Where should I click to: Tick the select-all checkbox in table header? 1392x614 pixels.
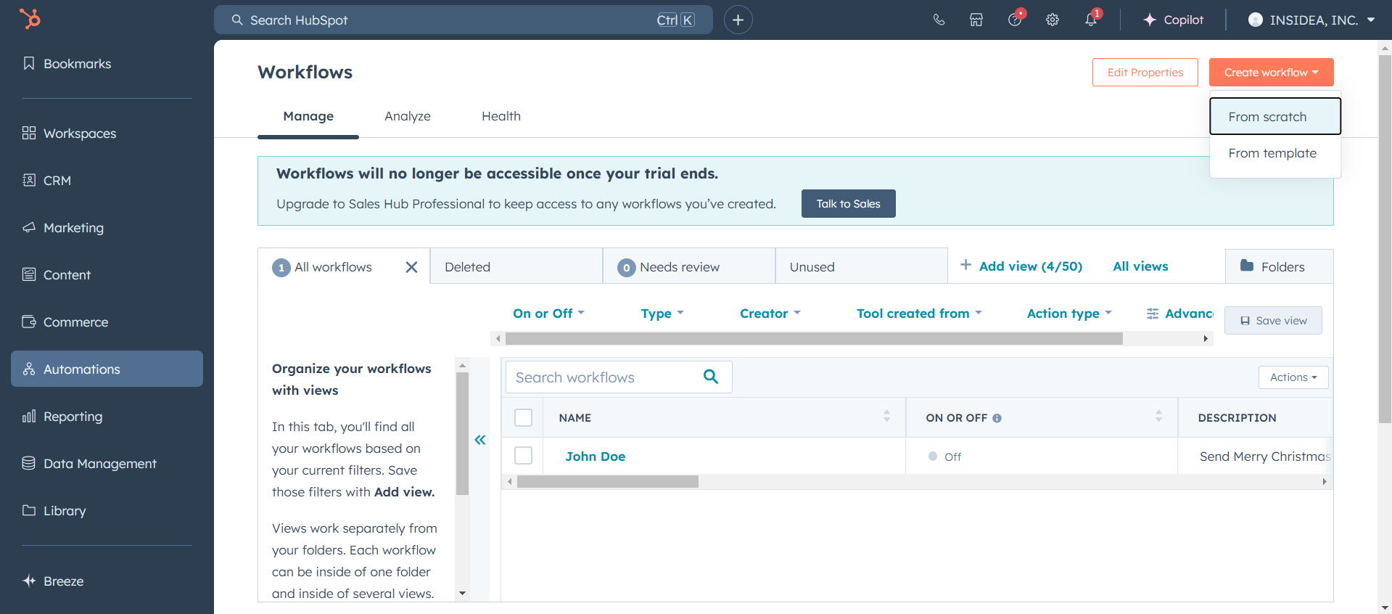pyautogui.click(x=523, y=417)
